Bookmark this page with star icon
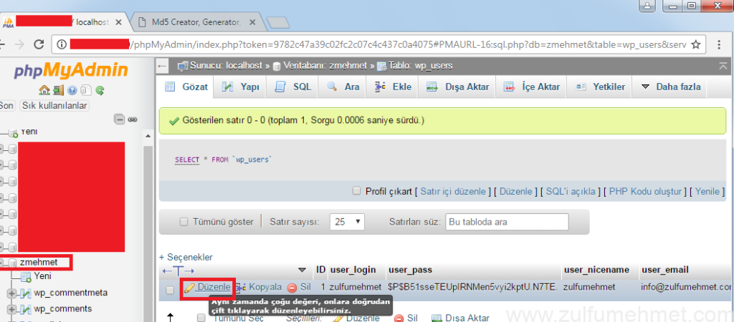 [695, 44]
